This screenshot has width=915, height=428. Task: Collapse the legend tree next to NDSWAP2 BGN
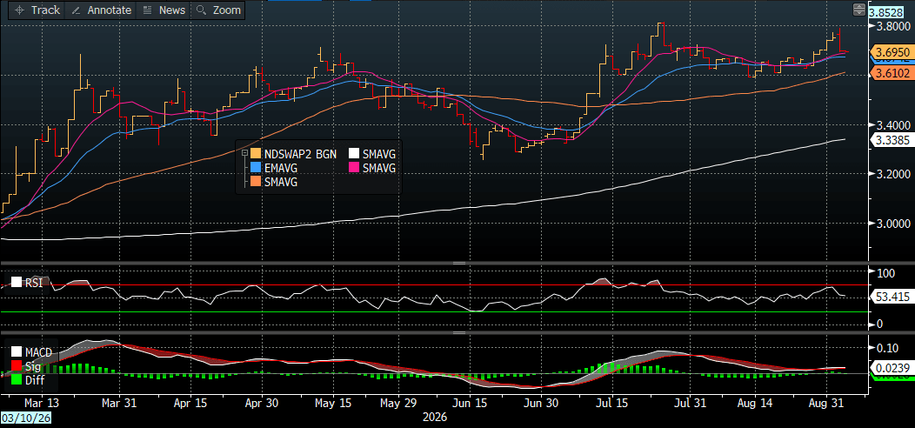click(x=244, y=154)
